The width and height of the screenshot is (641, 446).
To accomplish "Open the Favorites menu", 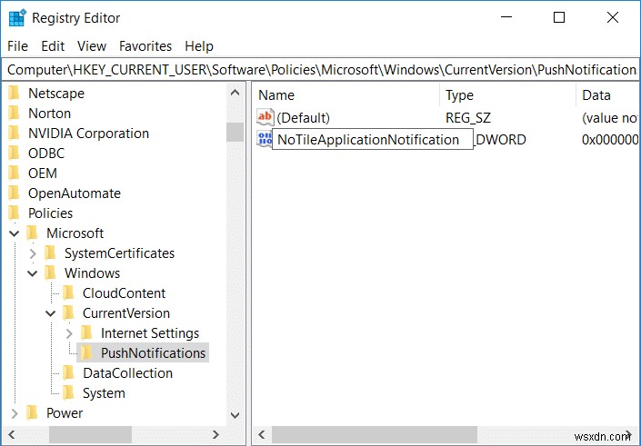I will pos(145,46).
